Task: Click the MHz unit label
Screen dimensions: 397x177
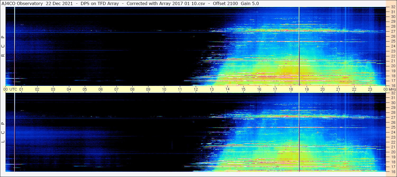Action: [x=392, y=89]
